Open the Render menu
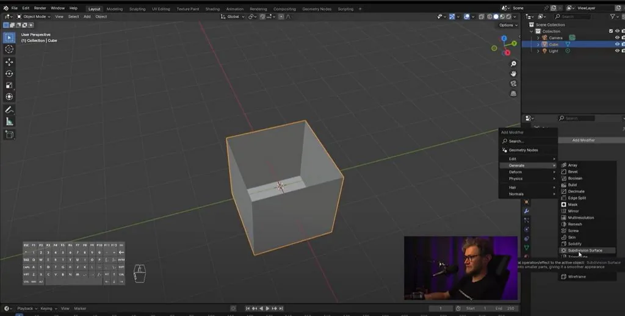Viewport: 625px width, 316px height. click(x=40, y=8)
